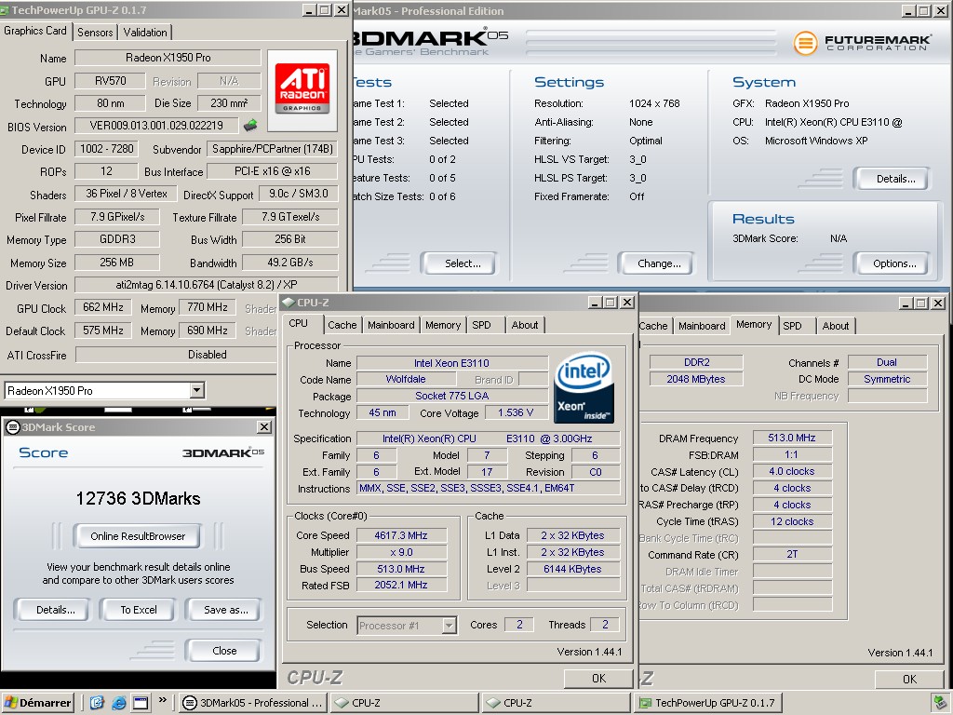This screenshot has width=953, height=715.
Task: Open the Processor #1 selection dropdown
Action: click(450, 625)
